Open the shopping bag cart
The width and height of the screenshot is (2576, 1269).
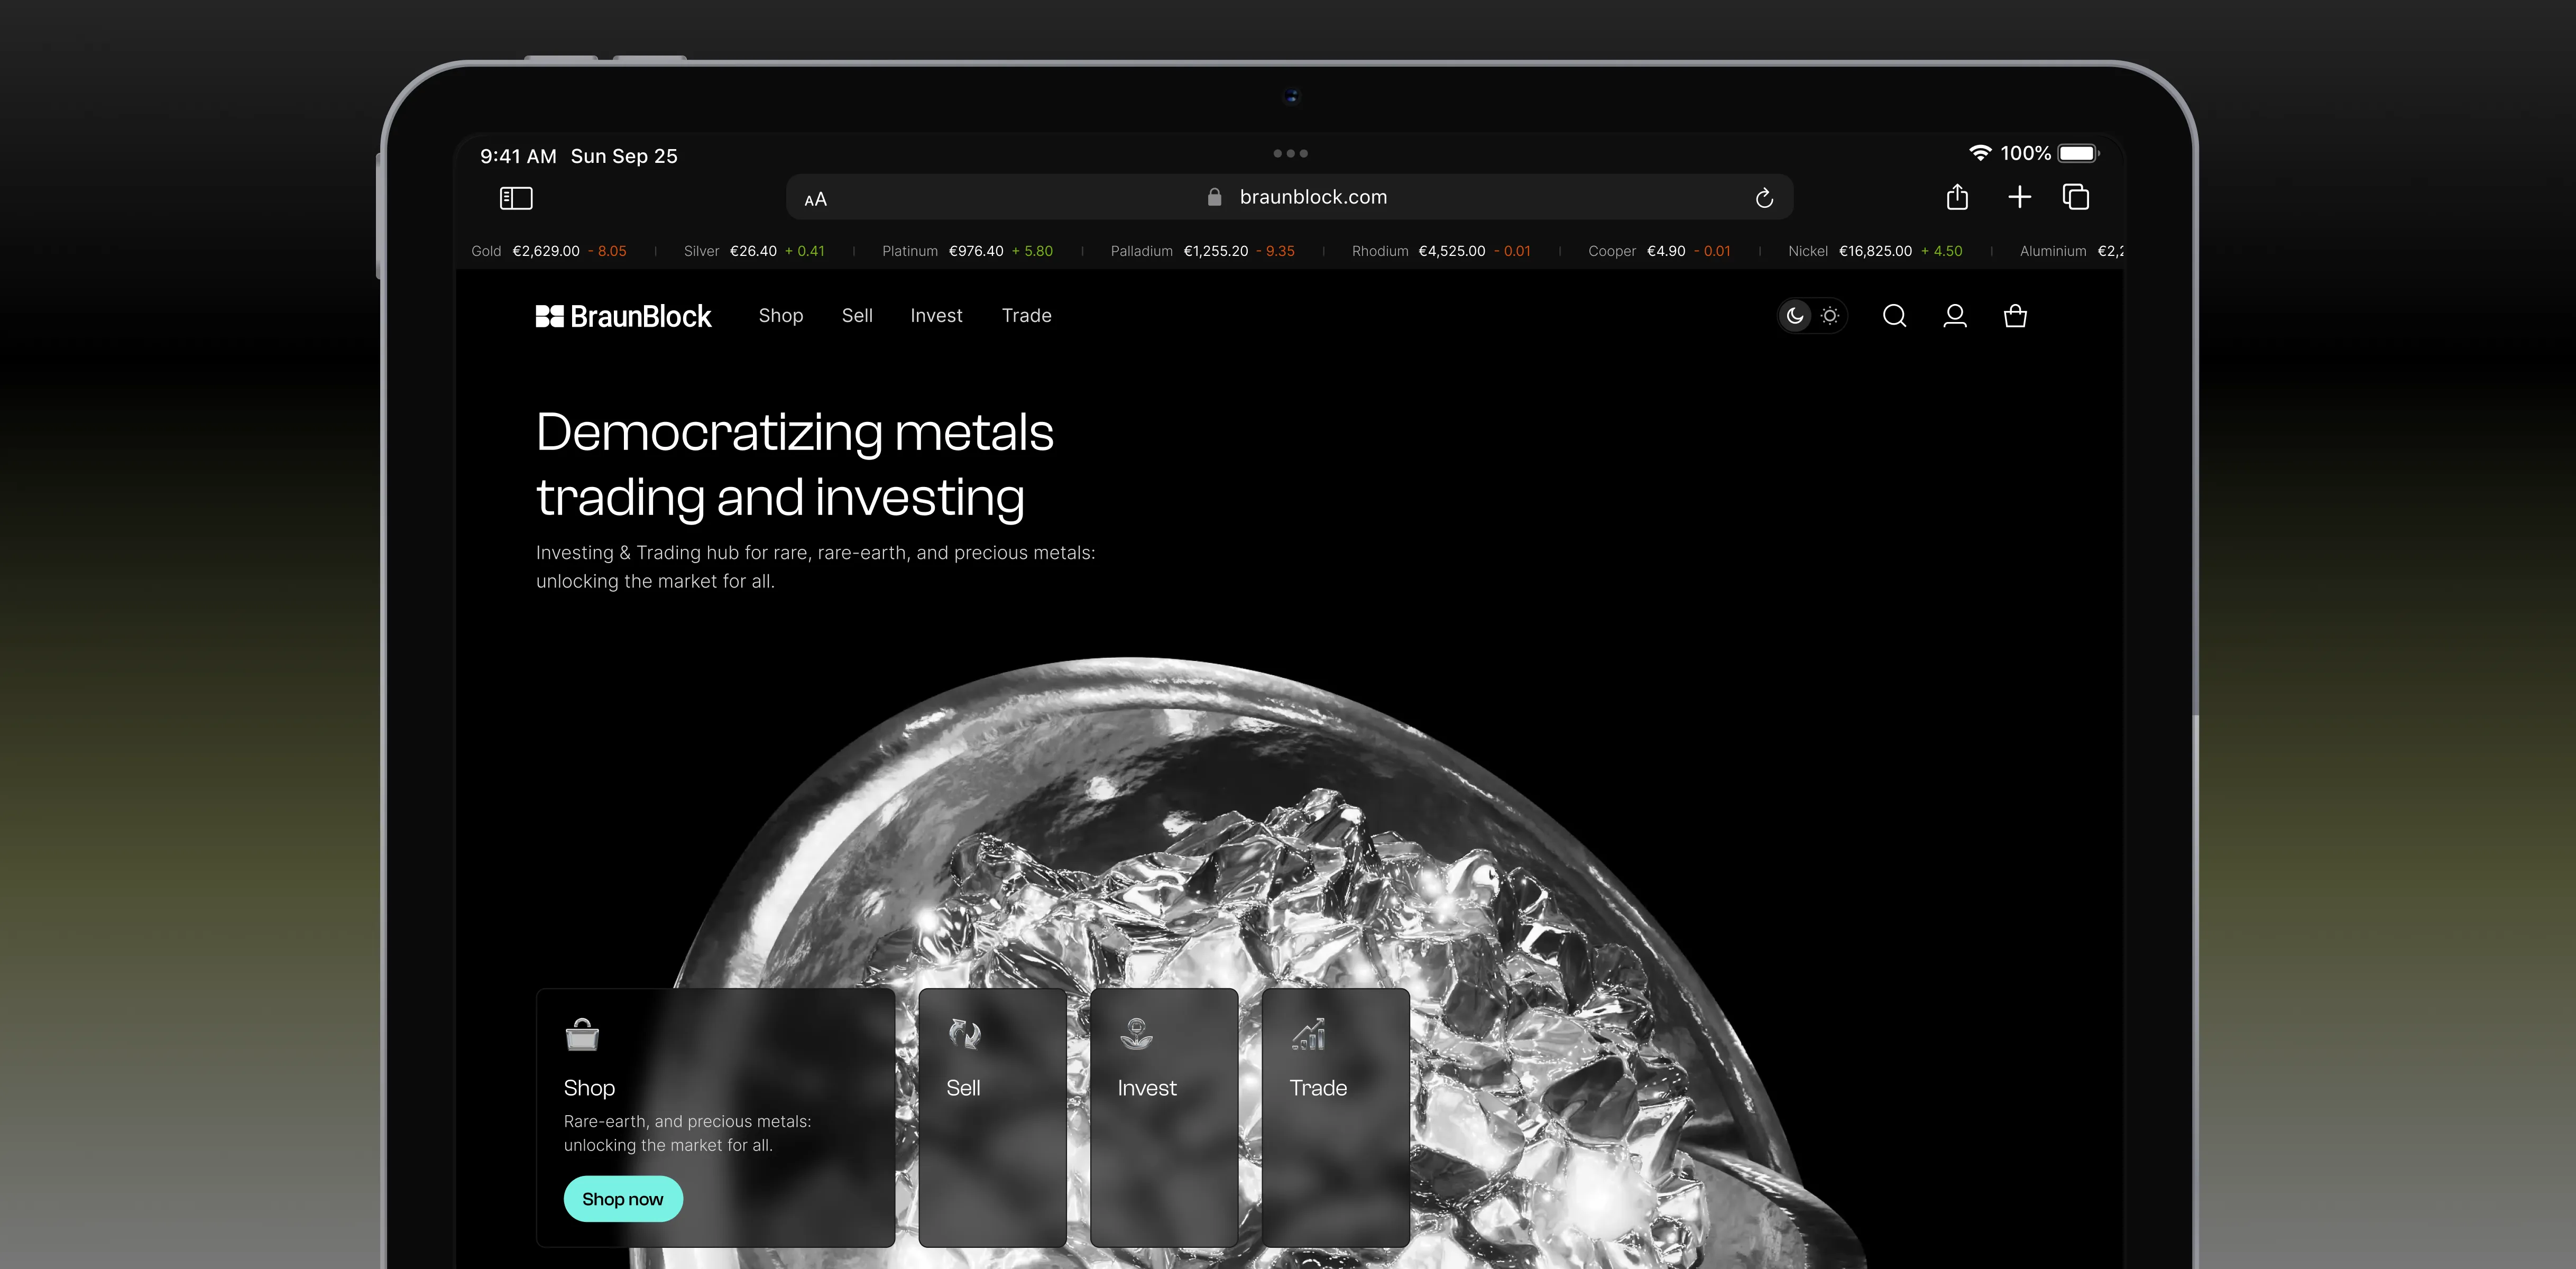coord(2015,316)
